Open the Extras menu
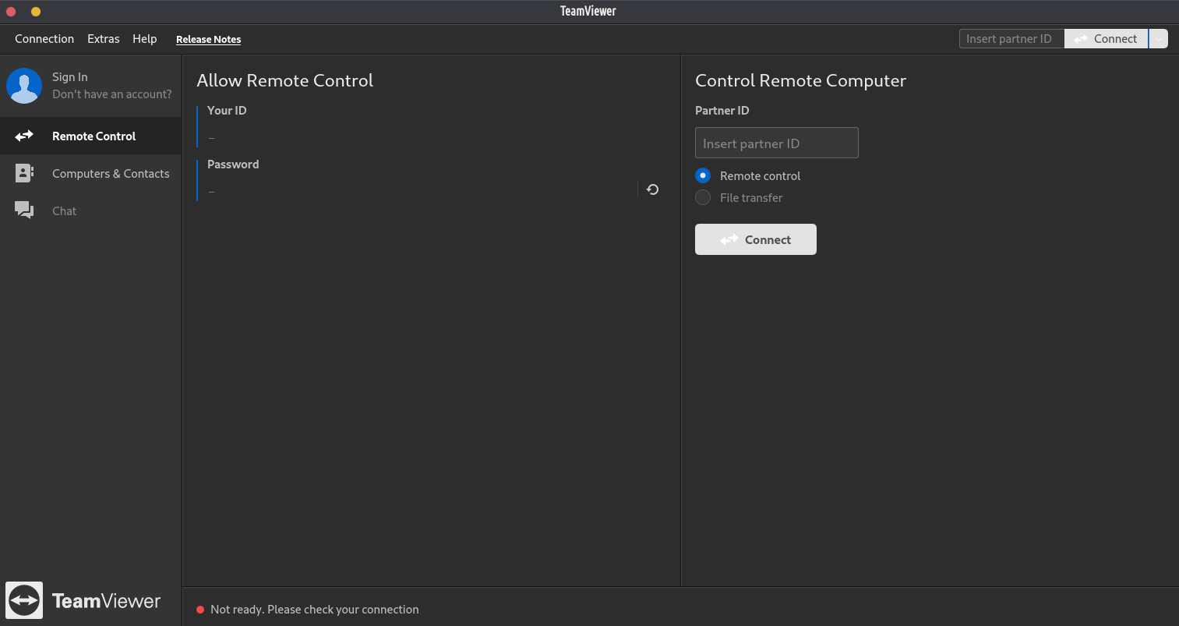Screen dimensions: 1179x626 [104, 39]
